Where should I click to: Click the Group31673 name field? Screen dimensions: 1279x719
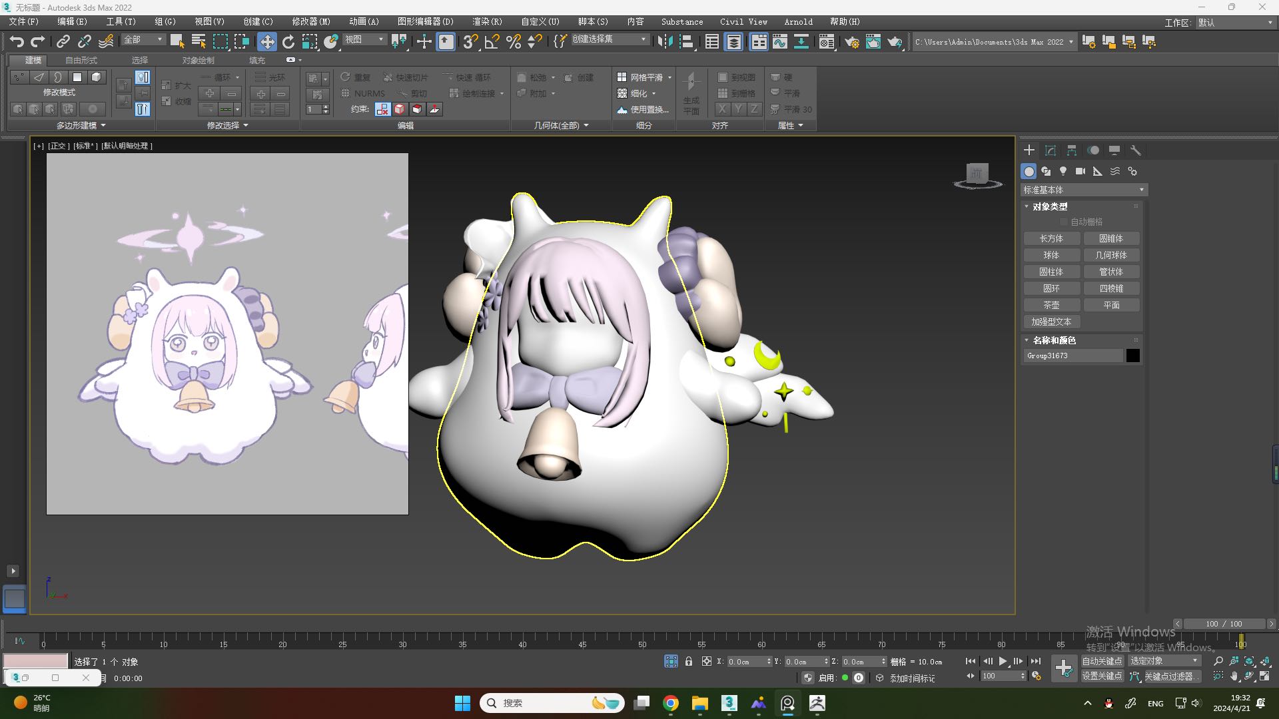click(x=1073, y=356)
